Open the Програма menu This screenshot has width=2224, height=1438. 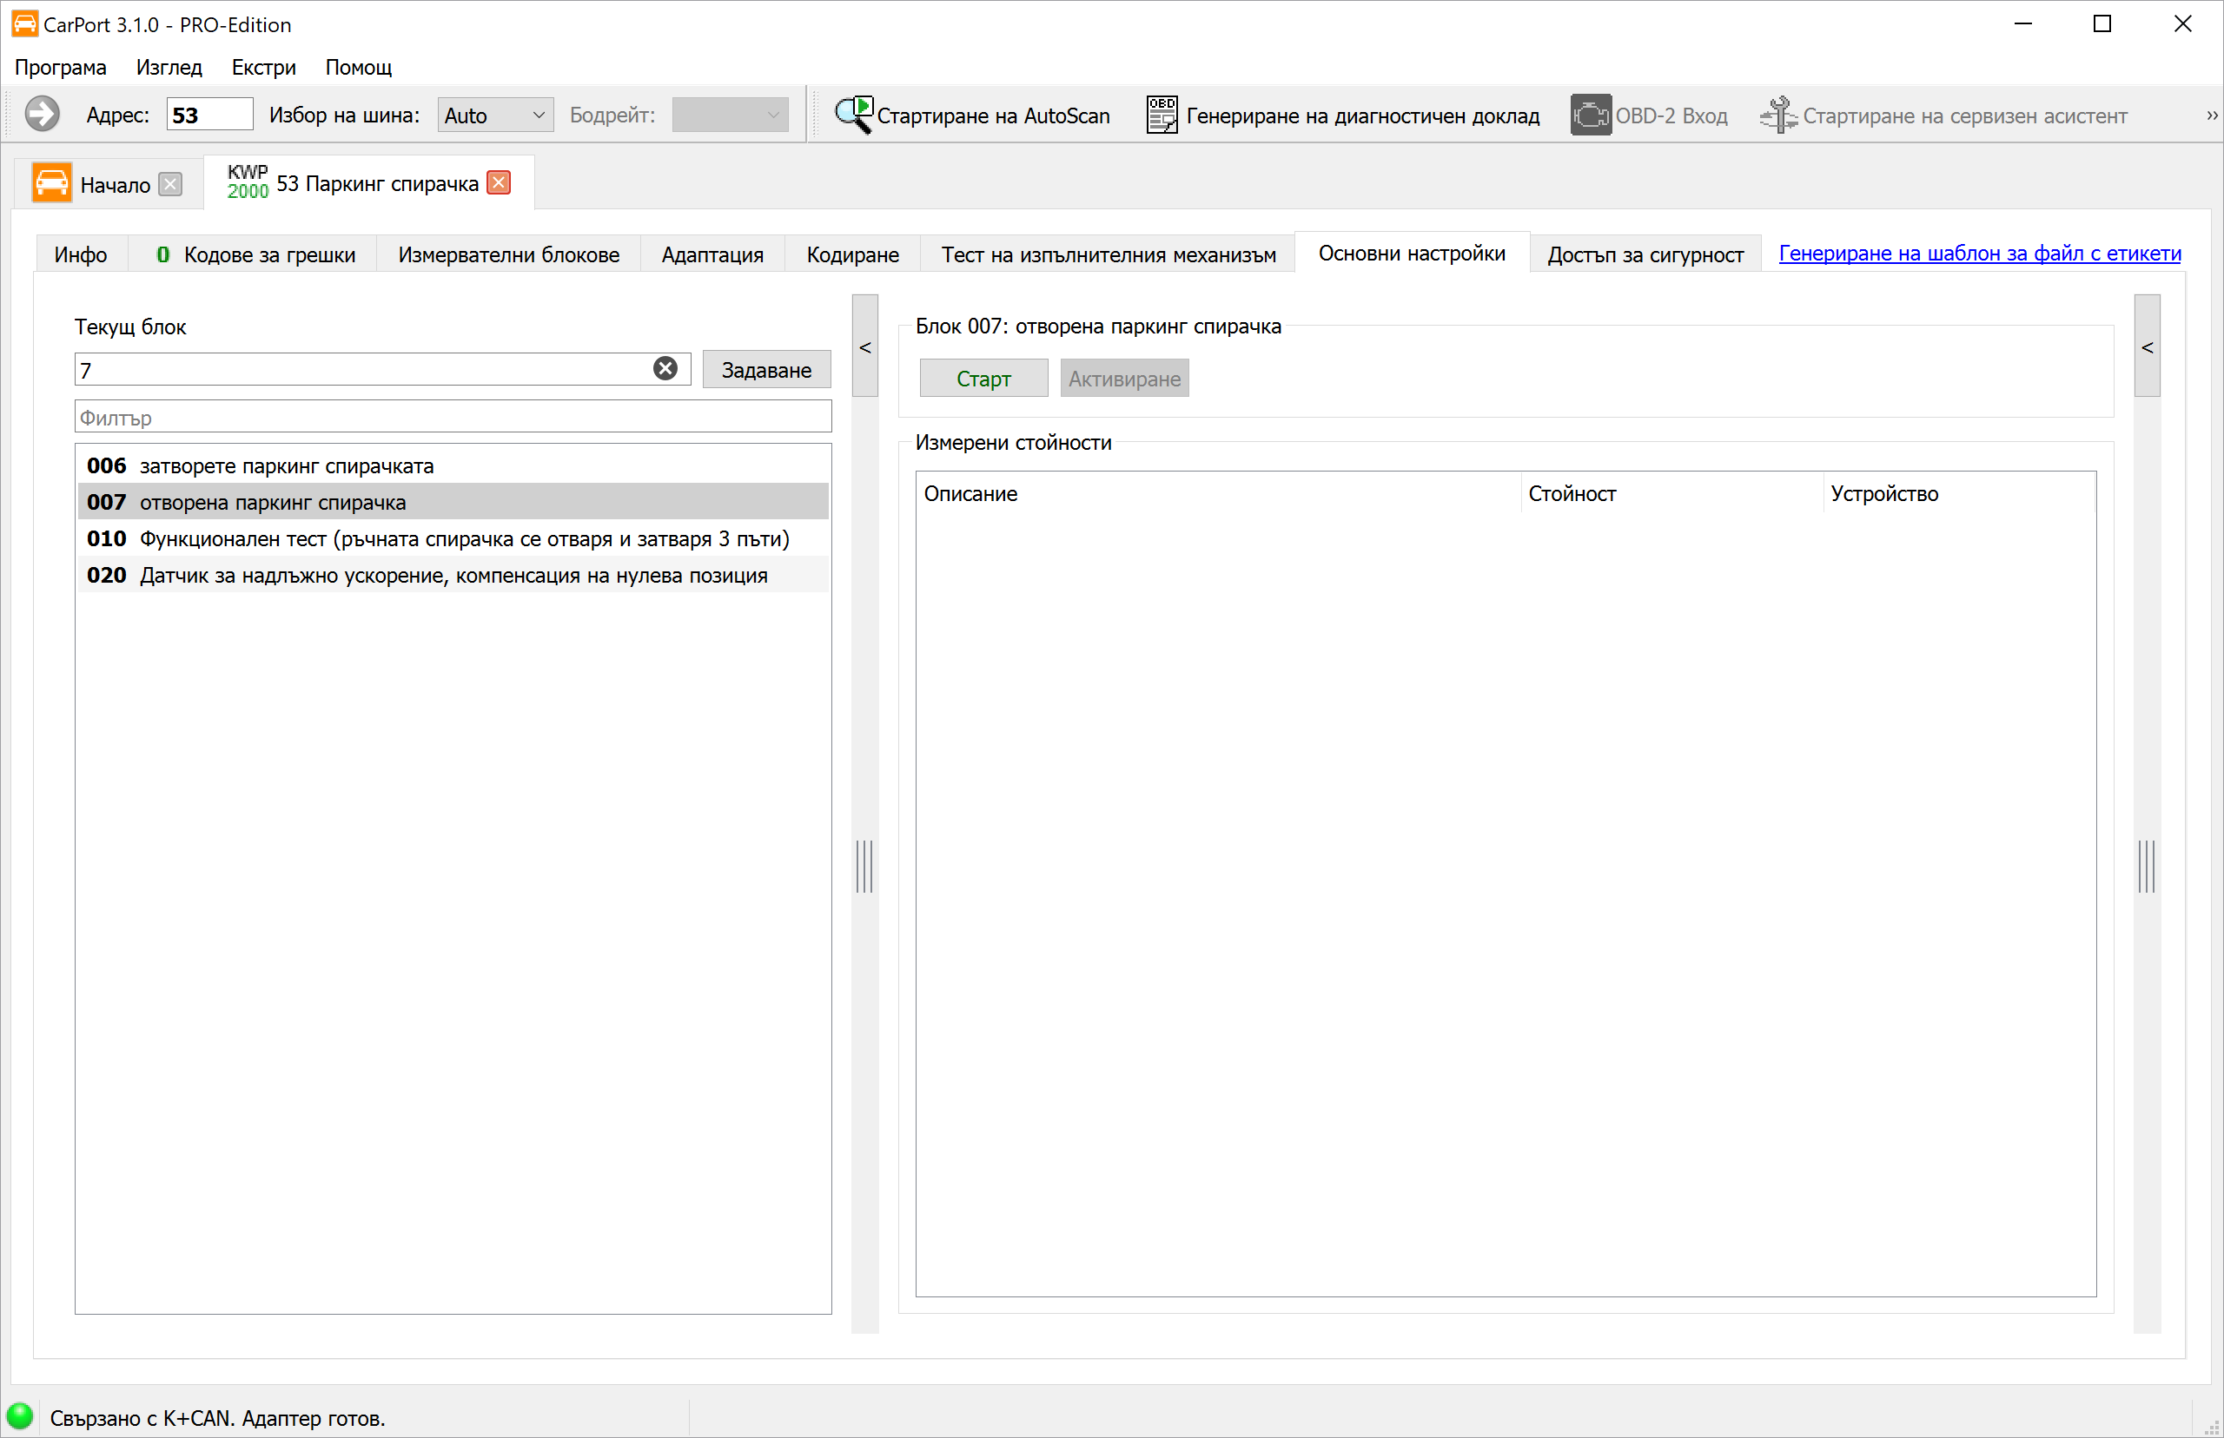pyautogui.click(x=61, y=67)
